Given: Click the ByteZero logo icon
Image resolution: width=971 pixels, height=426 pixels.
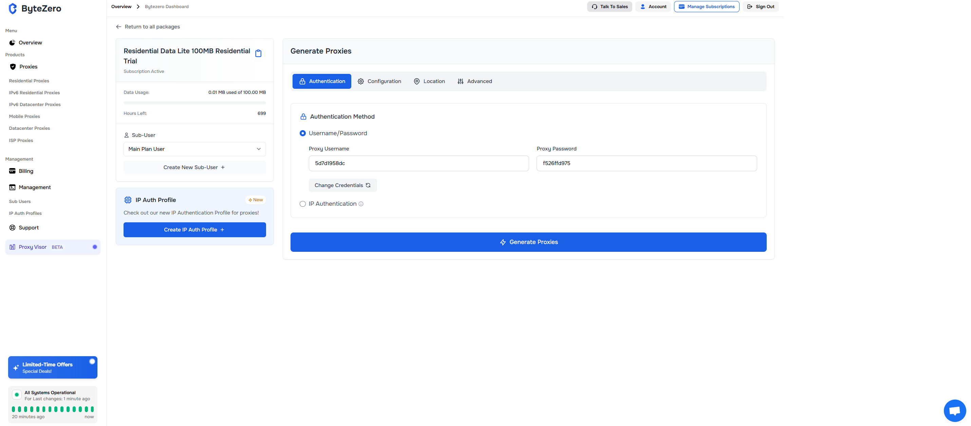Looking at the screenshot, I should pyautogui.click(x=13, y=9).
